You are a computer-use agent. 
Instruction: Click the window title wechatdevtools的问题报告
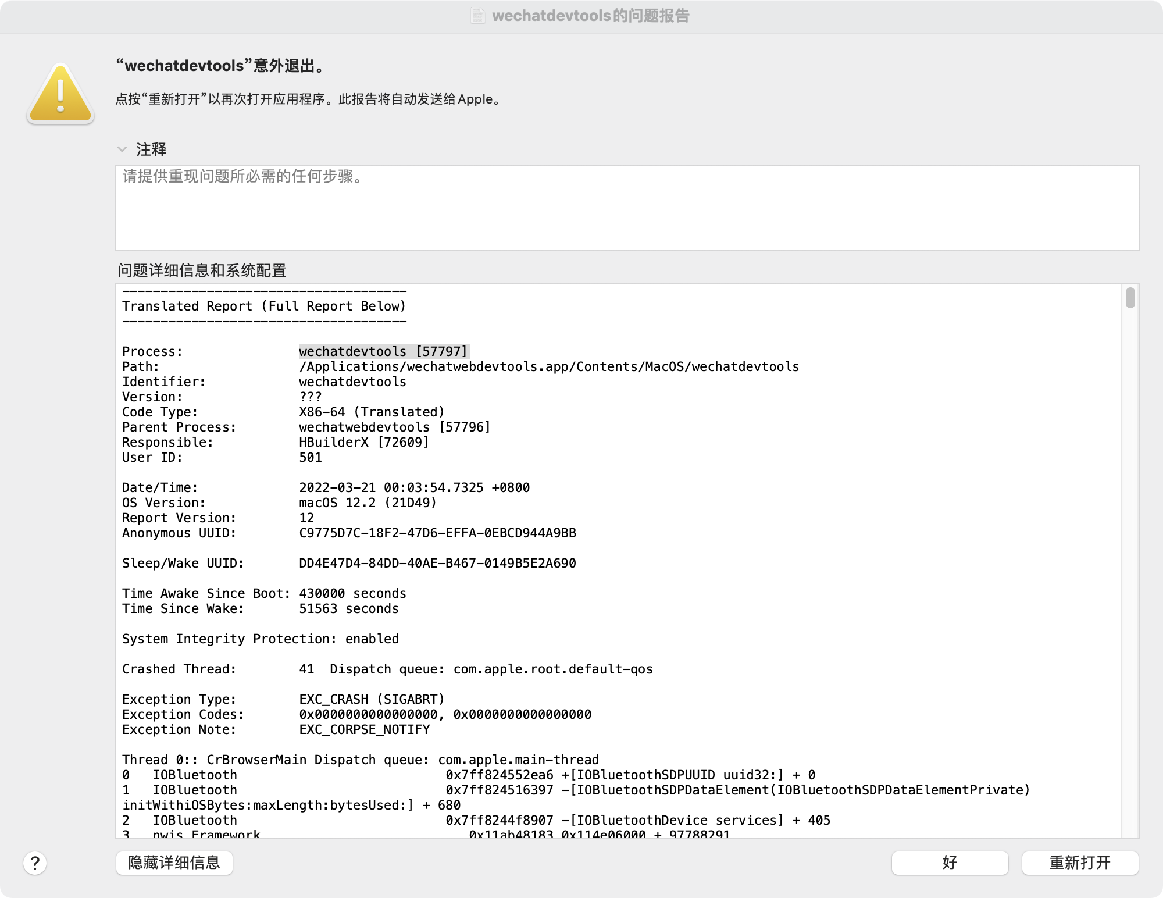pos(590,16)
